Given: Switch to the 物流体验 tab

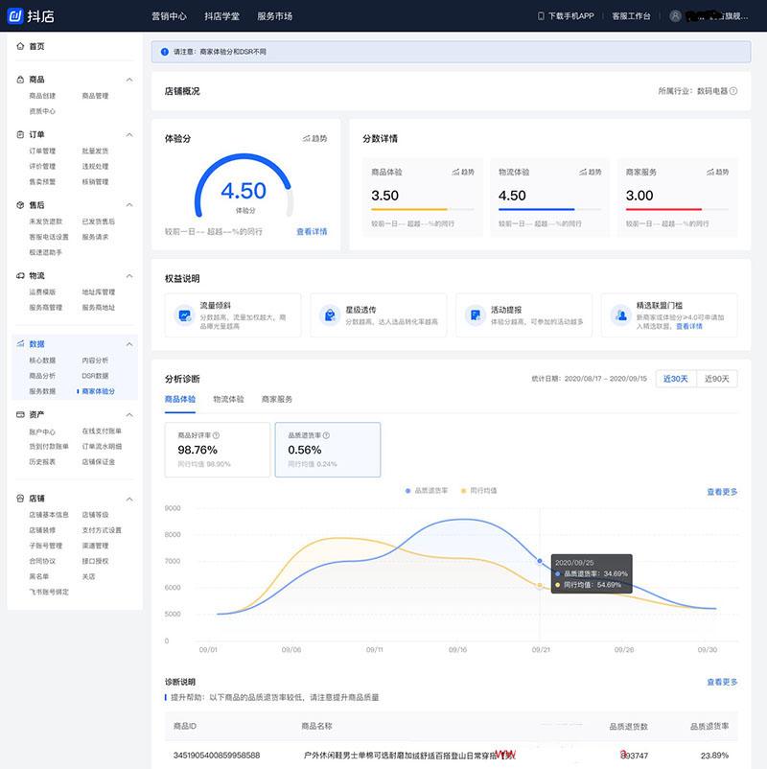Looking at the screenshot, I should 227,399.
